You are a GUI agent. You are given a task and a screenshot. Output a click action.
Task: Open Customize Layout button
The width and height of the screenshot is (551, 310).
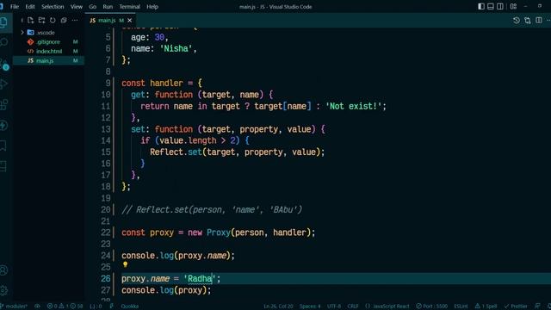click(513, 6)
